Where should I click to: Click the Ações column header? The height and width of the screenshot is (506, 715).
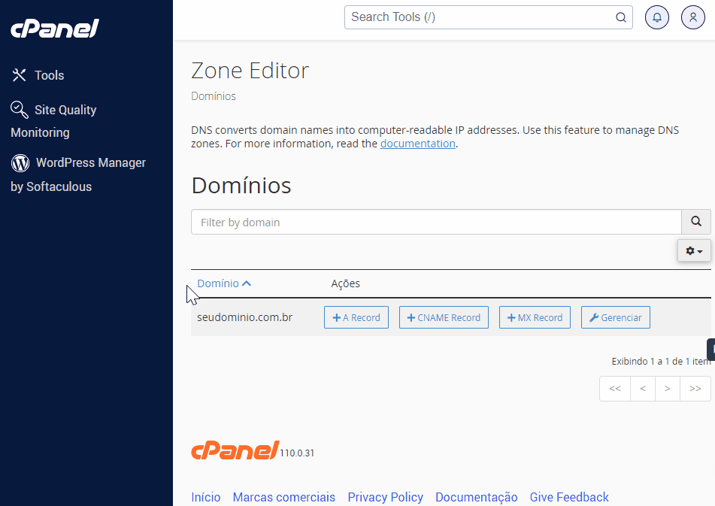coord(345,283)
